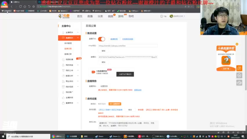
Task: Click the rtmp address field
Action: tap(128, 46)
